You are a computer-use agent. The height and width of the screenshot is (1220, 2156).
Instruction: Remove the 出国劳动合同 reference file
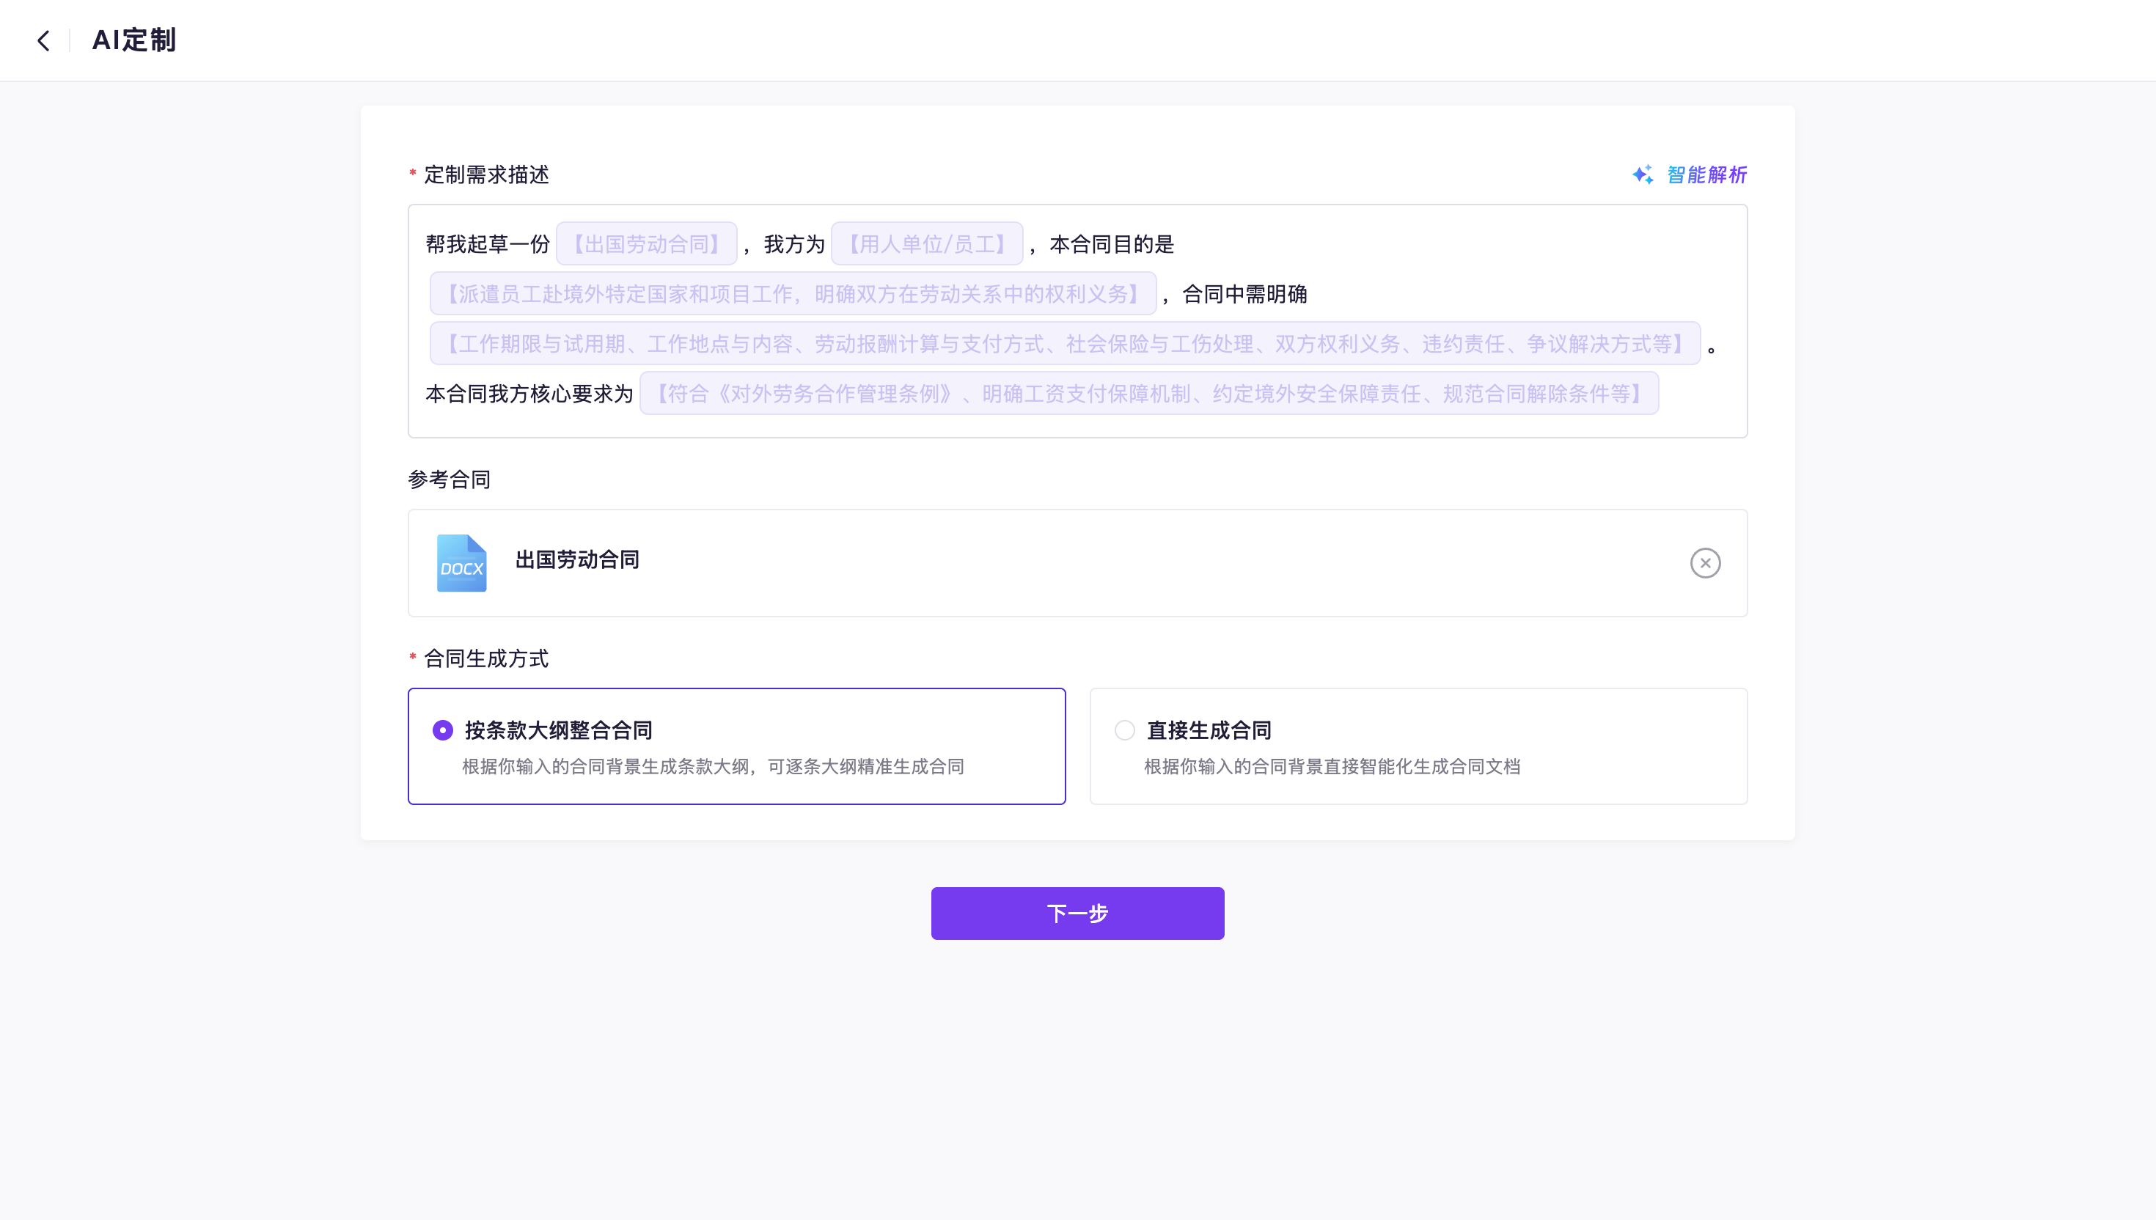tap(1704, 563)
